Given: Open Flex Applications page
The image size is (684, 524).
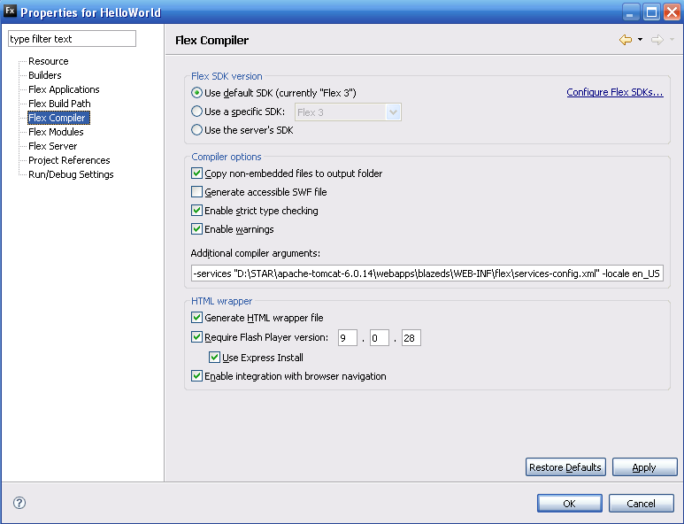Looking at the screenshot, I should pos(64,89).
